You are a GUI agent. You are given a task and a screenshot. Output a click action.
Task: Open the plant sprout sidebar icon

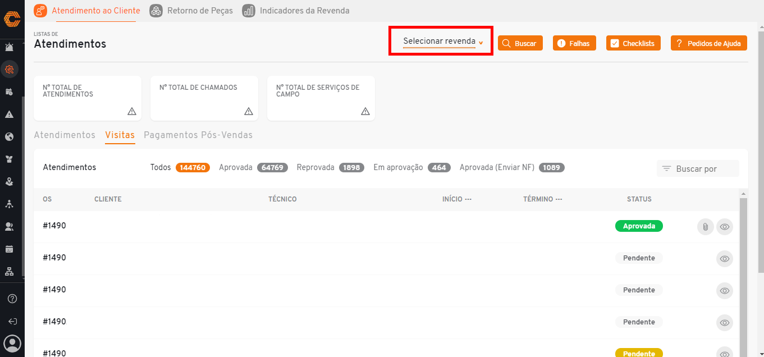coord(10,159)
